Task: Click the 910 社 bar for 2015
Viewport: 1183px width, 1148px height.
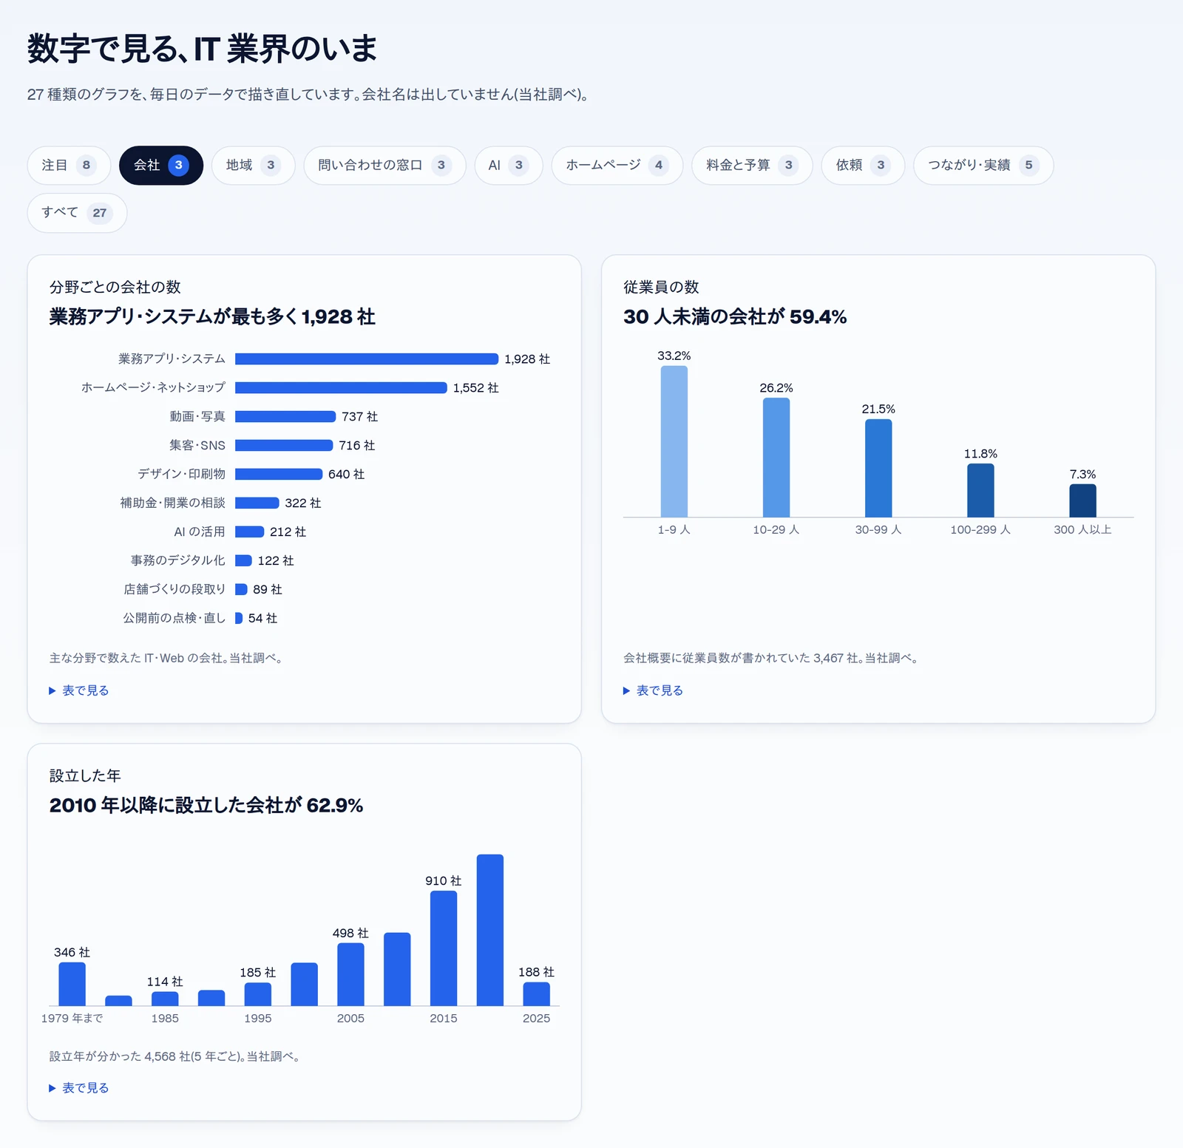Action: pyautogui.click(x=444, y=948)
